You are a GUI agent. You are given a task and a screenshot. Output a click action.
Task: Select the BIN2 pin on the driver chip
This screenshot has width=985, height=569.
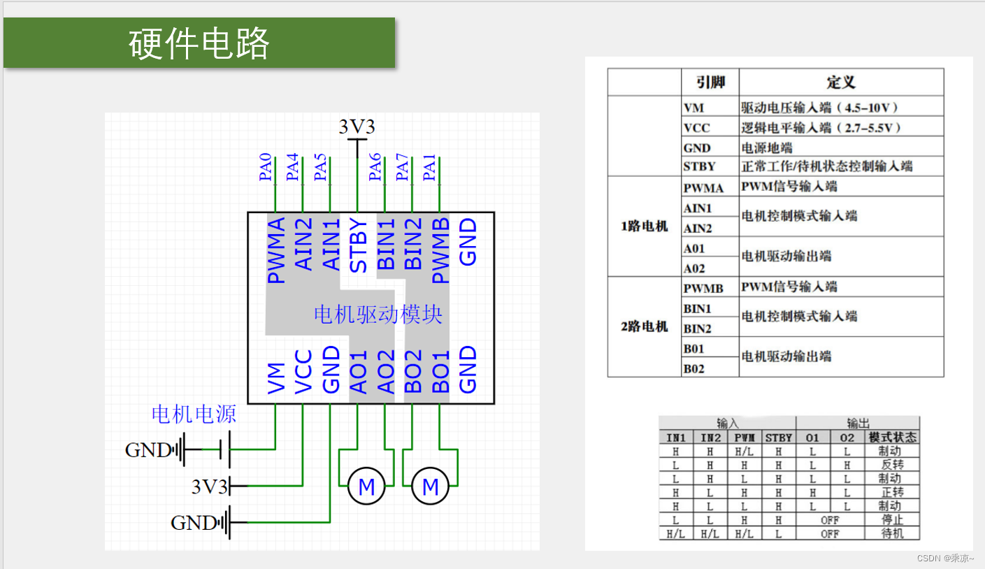pos(413,244)
